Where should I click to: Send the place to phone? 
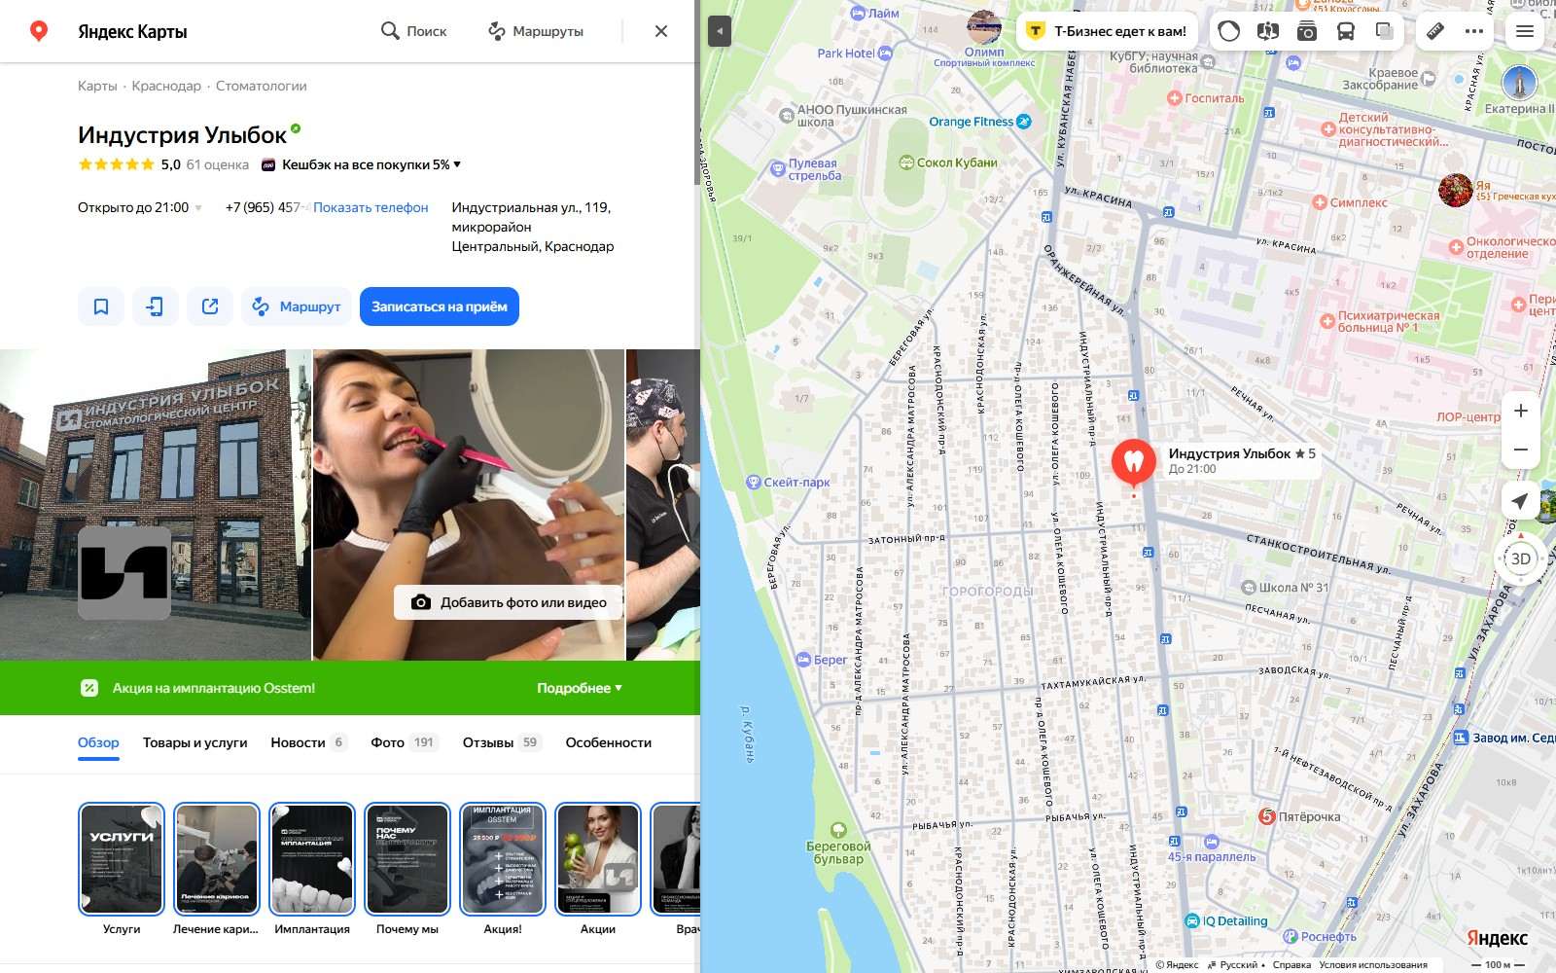(156, 306)
